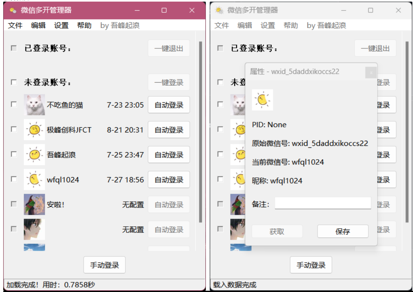Click 吾峰起浪 account name in left list
Image resolution: width=413 pixels, height=292 pixels.
pos(61,155)
